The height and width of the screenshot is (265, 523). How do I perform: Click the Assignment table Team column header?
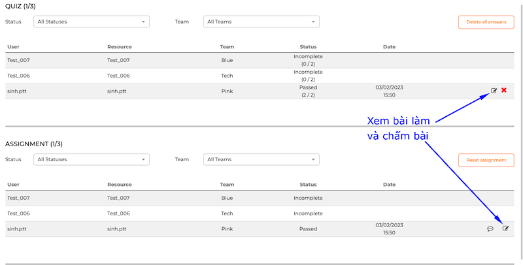coord(227,185)
